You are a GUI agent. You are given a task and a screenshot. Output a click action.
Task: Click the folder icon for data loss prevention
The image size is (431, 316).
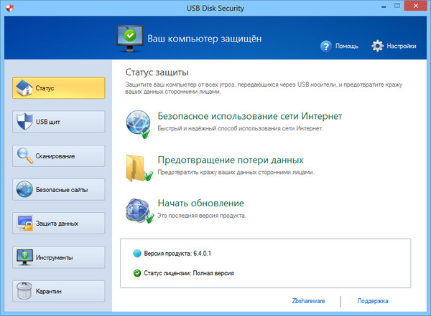pos(136,166)
